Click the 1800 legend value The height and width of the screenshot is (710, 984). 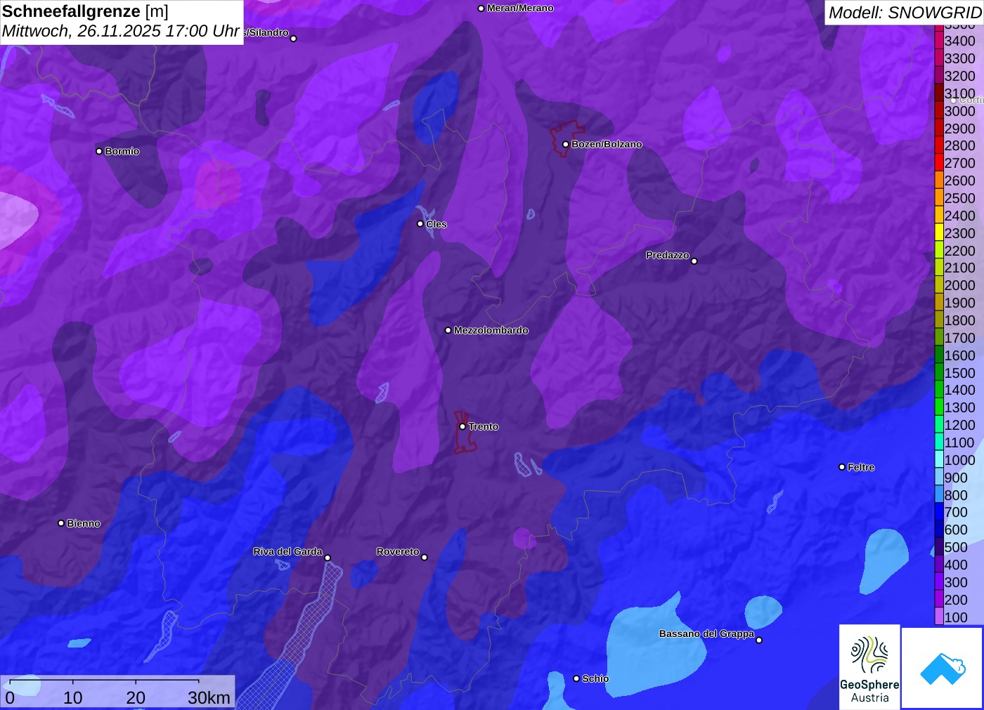(x=960, y=320)
